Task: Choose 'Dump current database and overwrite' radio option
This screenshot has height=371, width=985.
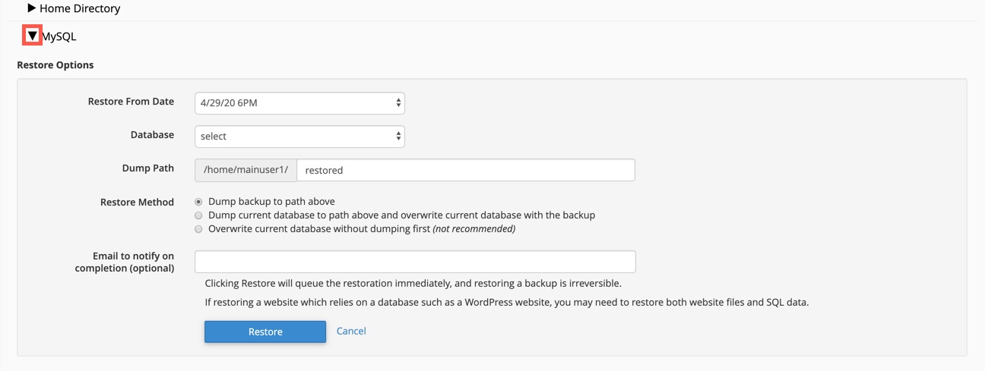Action: (199, 215)
